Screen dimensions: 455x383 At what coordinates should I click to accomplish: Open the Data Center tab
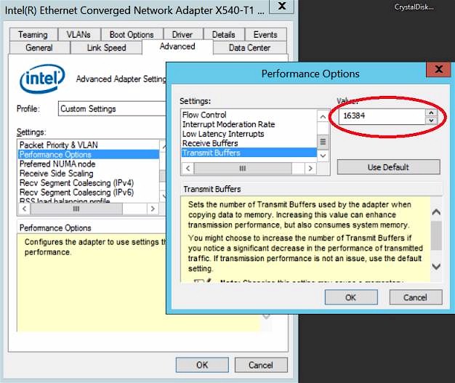pyautogui.click(x=249, y=47)
